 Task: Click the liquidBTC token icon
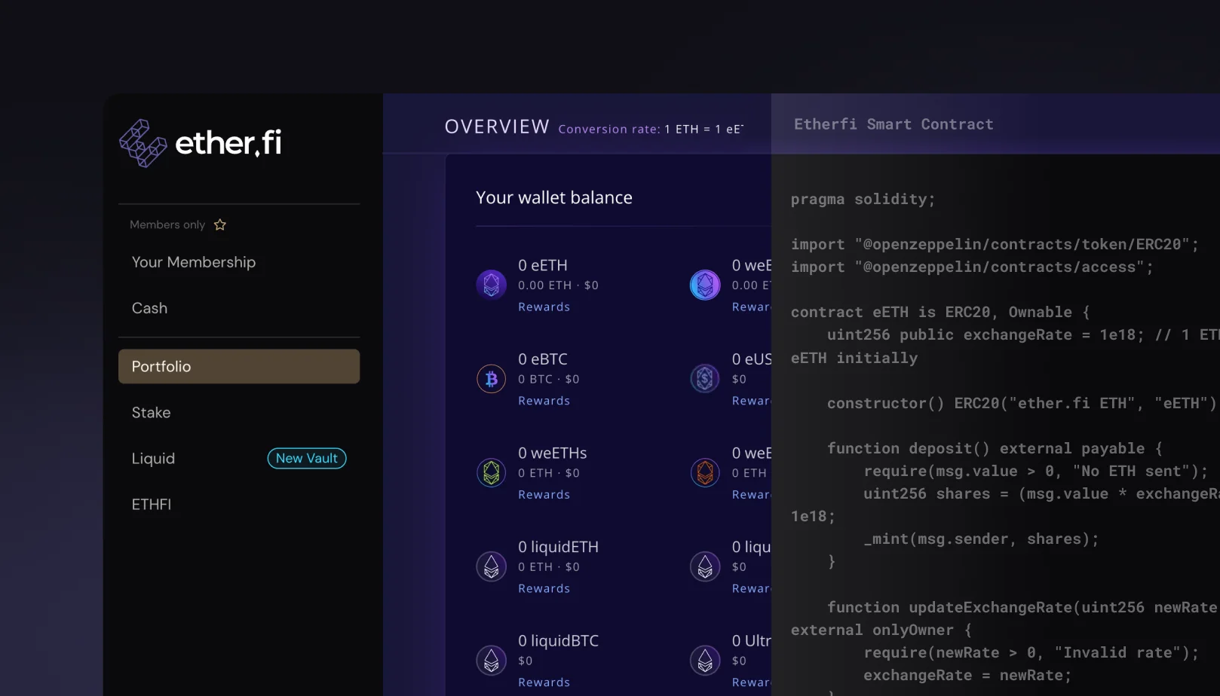coord(491,660)
